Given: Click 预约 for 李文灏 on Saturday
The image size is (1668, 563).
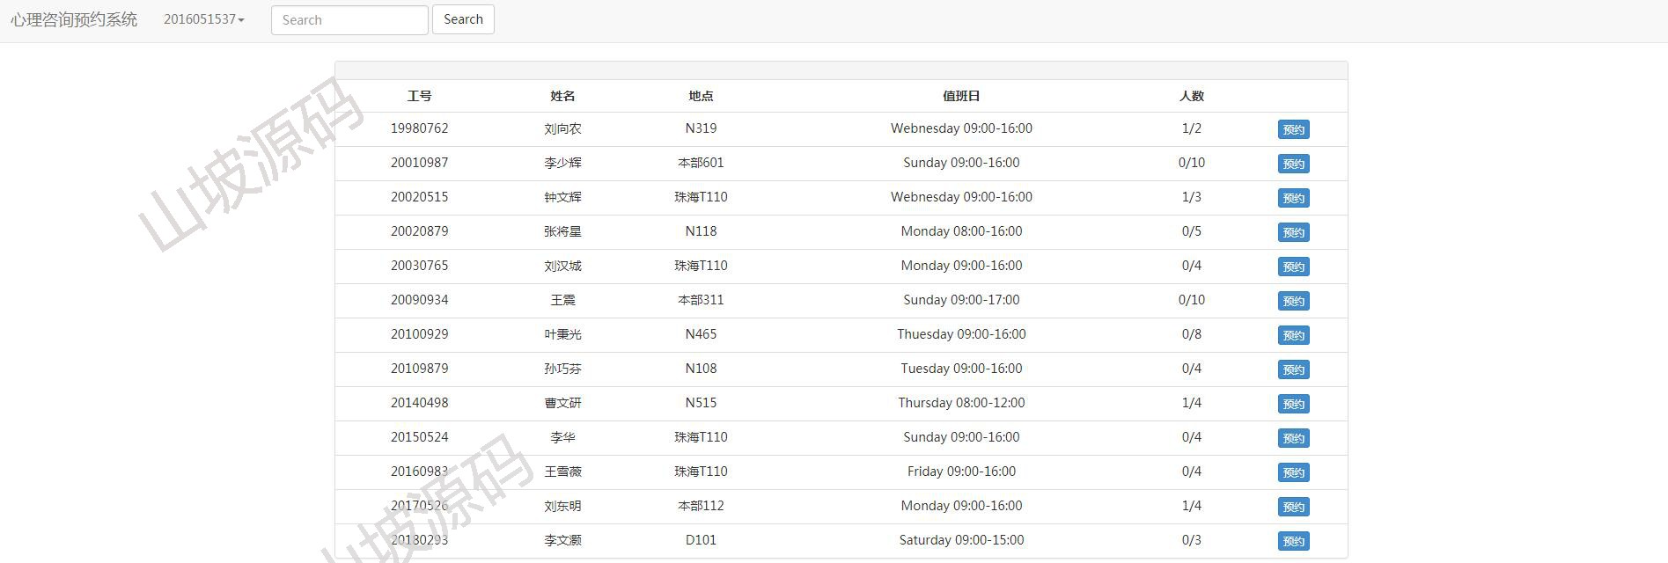Looking at the screenshot, I should (1293, 541).
